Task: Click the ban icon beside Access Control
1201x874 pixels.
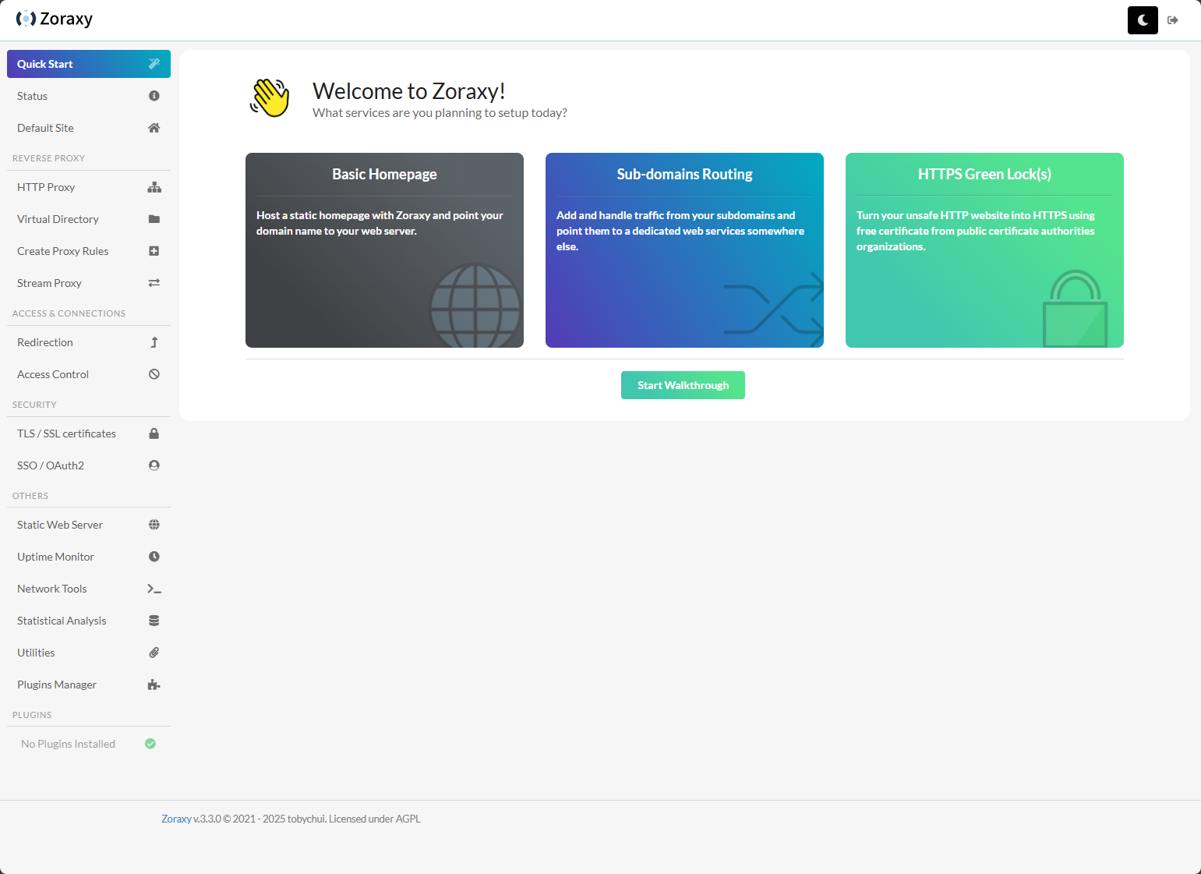Action: pos(154,374)
